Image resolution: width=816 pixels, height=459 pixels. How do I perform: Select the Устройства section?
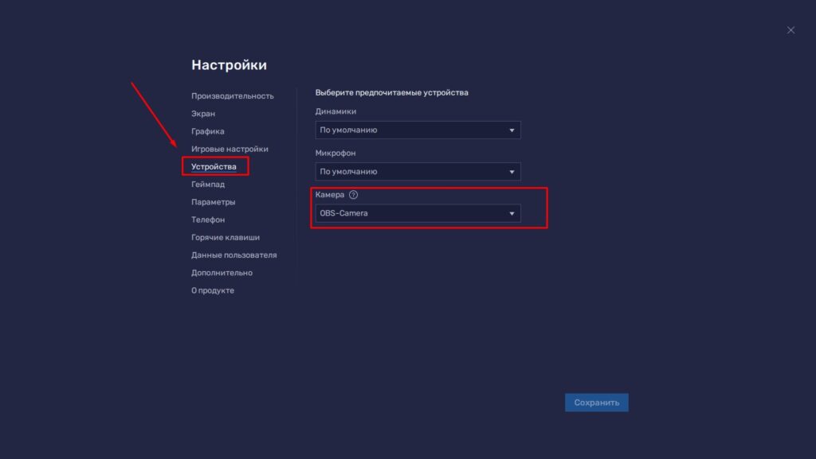click(x=214, y=167)
